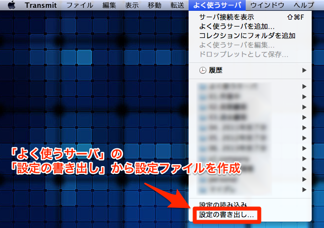This screenshot has height=228, width=324.
Task: Open the ウインドウ menu
Action: 266,5
